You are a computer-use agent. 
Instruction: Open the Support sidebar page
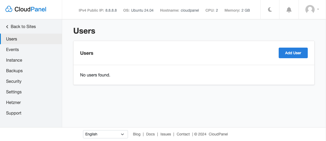[x=14, y=113]
